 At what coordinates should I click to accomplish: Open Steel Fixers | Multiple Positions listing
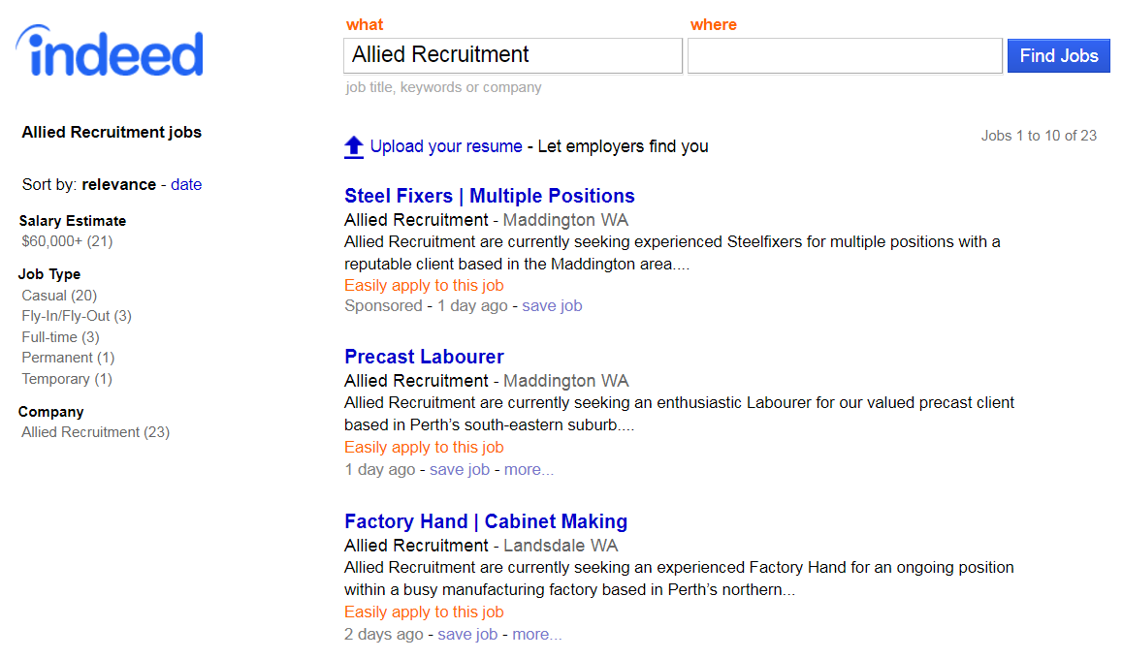click(x=489, y=196)
